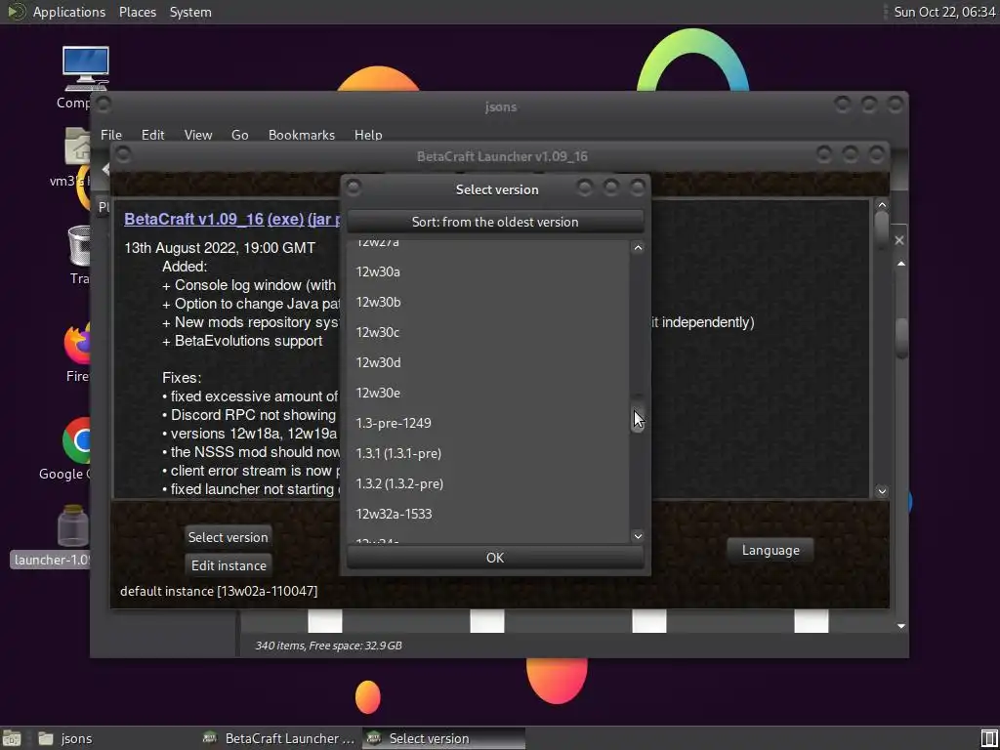The image size is (1000, 750).
Task: Click version list scrollbar up arrow
Action: pyautogui.click(x=638, y=247)
